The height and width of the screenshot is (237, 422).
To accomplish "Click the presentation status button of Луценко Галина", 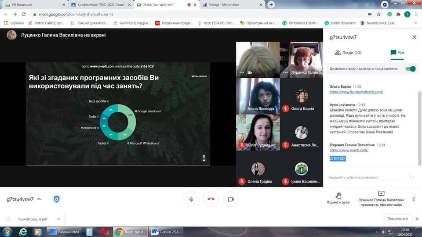I will click(x=381, y=198).
